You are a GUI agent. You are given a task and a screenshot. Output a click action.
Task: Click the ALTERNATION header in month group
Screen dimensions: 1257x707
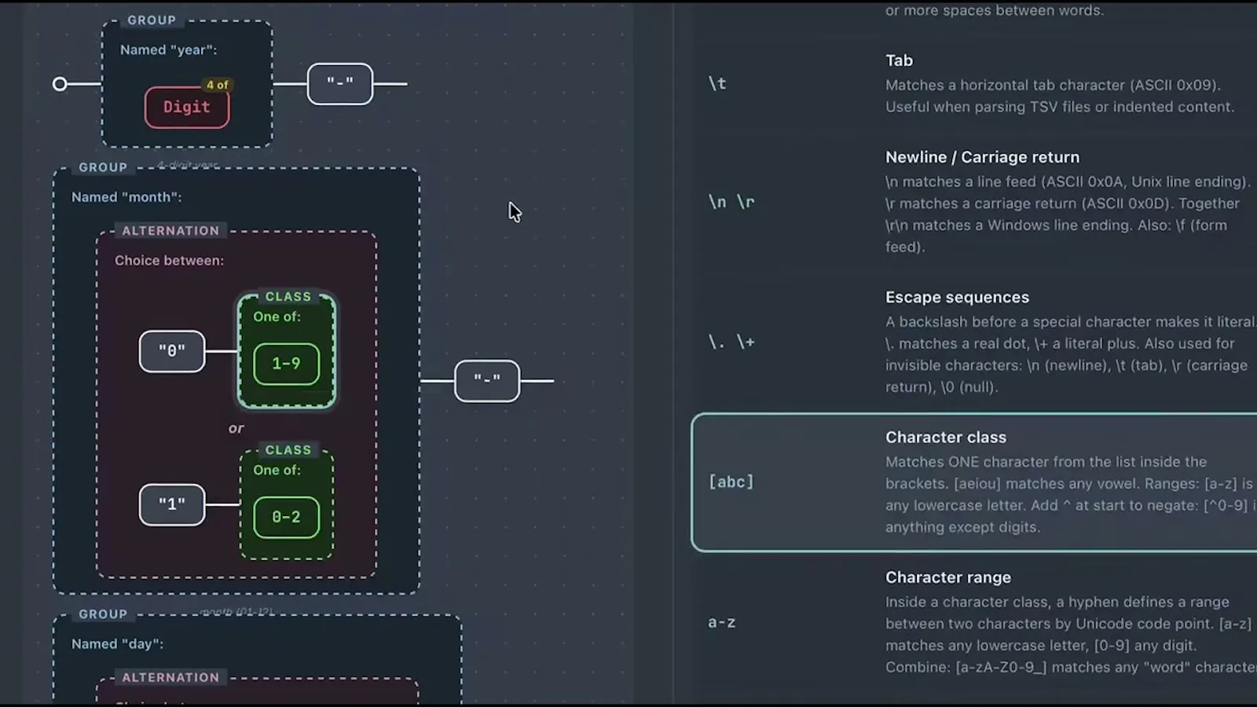click(x=170, y=231)
